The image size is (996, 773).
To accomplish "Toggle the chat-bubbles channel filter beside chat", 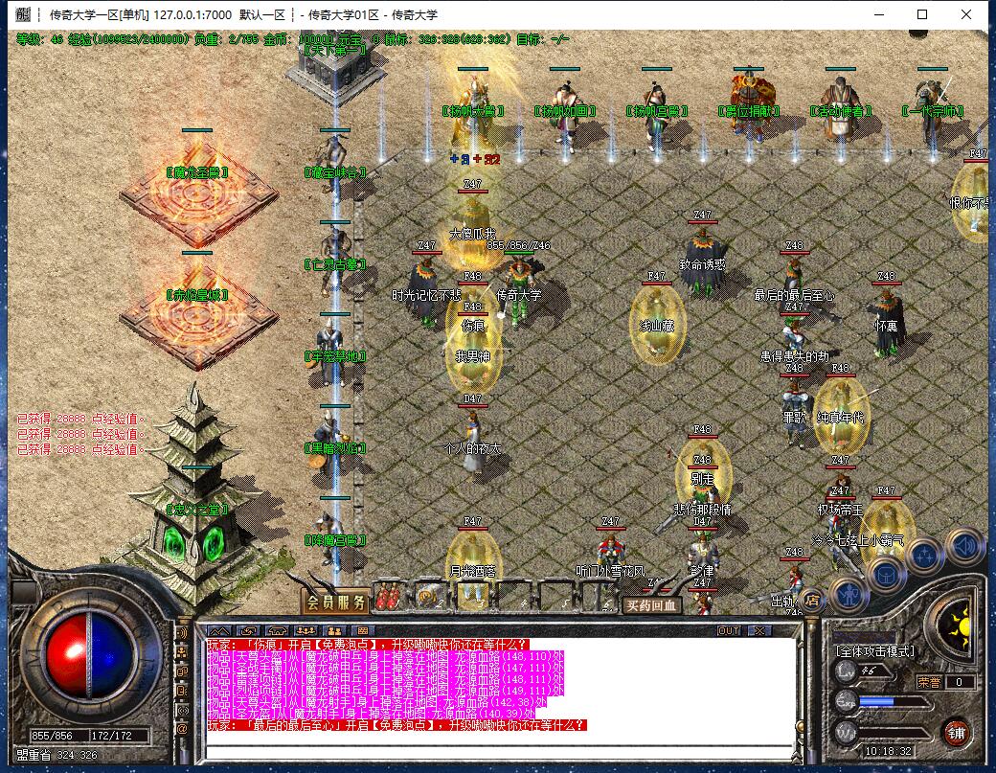I will click(182, 671).
